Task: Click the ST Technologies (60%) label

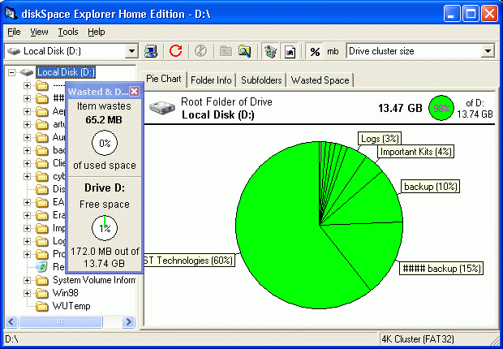Action: pos(190,260)
